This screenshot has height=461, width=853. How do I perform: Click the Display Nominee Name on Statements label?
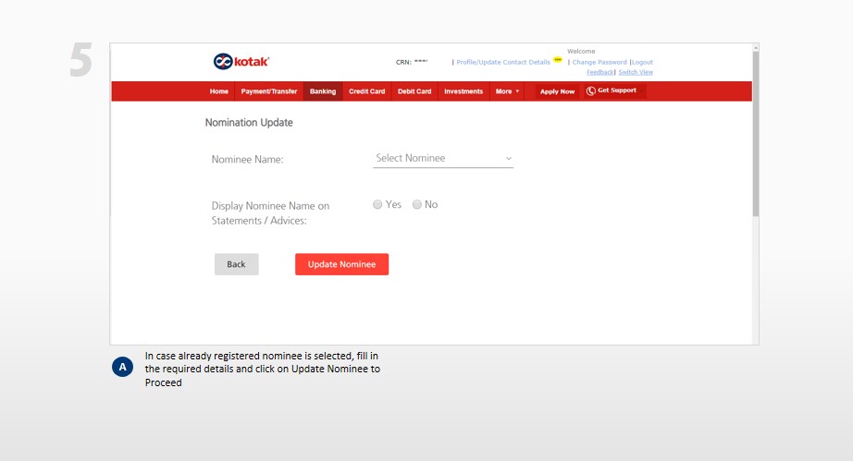pos(270,213)
